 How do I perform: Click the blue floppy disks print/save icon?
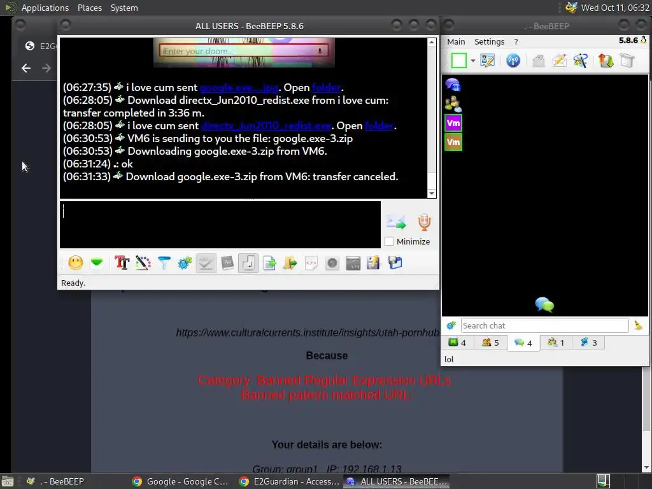click(395, 263)
